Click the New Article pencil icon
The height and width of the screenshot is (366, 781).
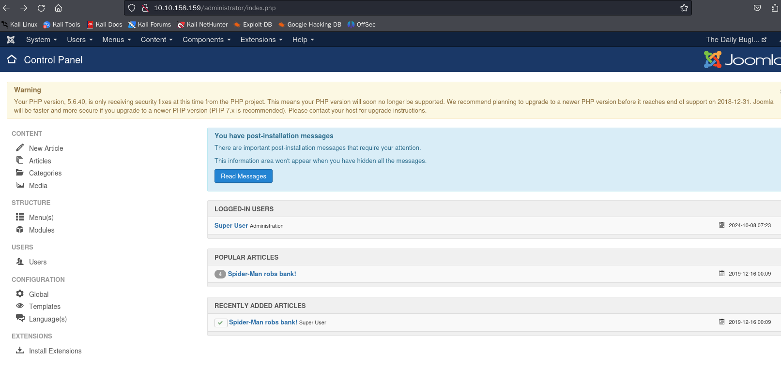click(x=20, y=147)
